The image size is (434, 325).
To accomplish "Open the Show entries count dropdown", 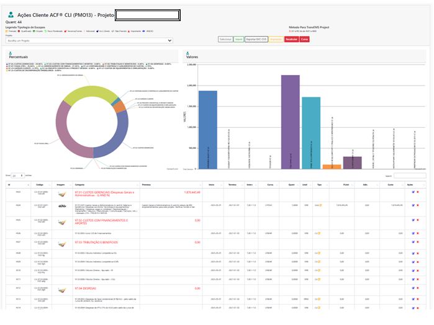I will 17,176.
